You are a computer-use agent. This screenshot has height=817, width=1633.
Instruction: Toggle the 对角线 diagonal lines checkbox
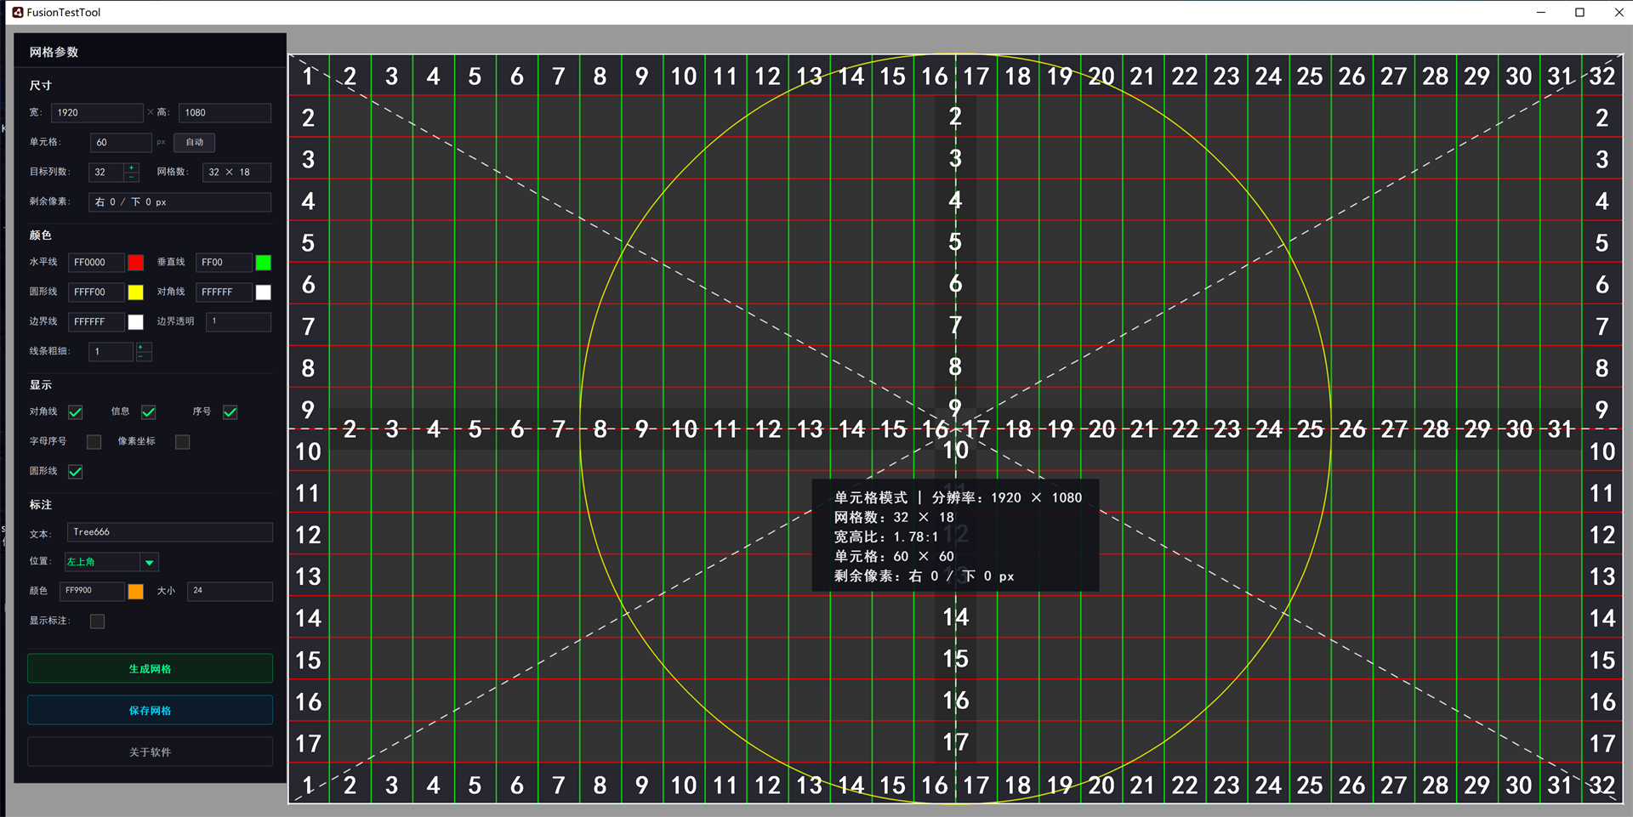point(76,412)
